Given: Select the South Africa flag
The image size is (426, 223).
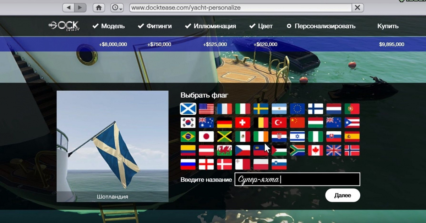Looking at the screenshot, I should tap(297, 150).
